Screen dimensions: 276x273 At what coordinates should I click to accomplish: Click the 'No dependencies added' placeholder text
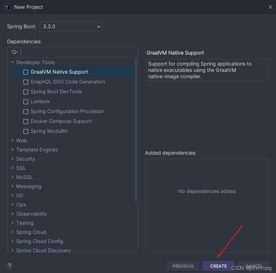tap(207, 191)
